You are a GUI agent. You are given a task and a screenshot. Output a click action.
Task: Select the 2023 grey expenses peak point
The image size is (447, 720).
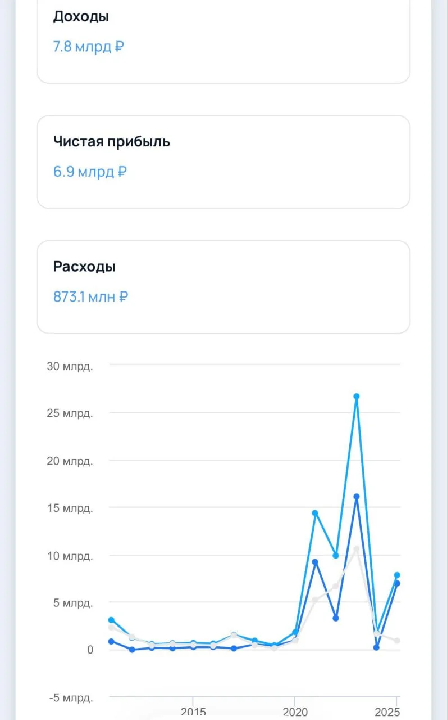[x=356, y=548]
